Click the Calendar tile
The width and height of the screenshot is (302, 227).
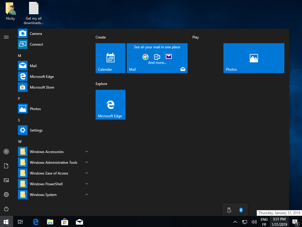pos(110,58)
